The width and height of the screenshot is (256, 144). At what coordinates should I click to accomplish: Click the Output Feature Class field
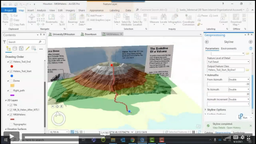226,70
